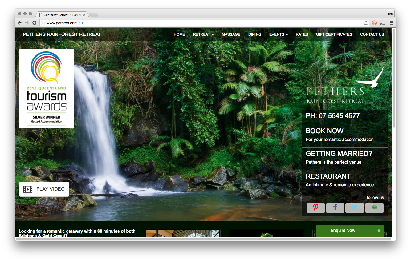The width and height of the screenshot is (411, 262).
Task: Open the Rates page
Action: (x=302, y=34)
